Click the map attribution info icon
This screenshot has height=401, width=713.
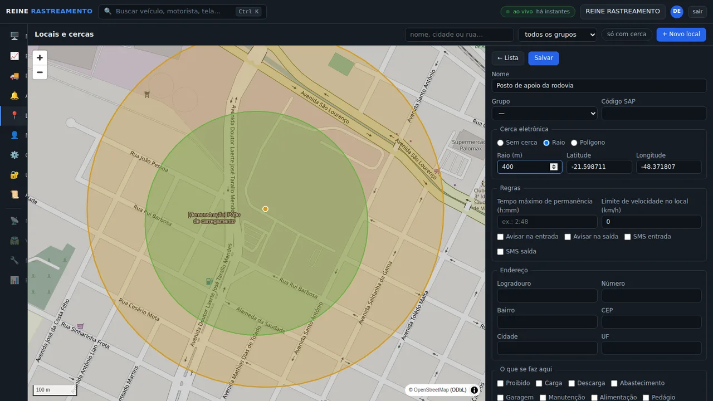[x=474, y=390]
